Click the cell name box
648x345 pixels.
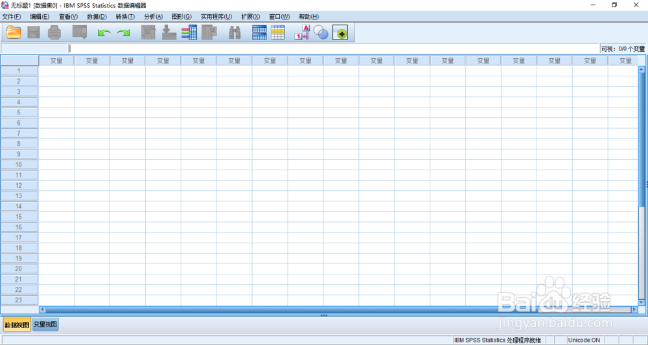point(34,49)
